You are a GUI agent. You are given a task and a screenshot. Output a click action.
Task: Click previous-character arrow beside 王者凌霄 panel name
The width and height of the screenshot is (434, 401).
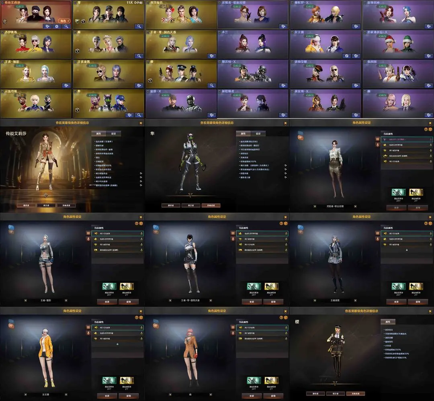[315, 300]
